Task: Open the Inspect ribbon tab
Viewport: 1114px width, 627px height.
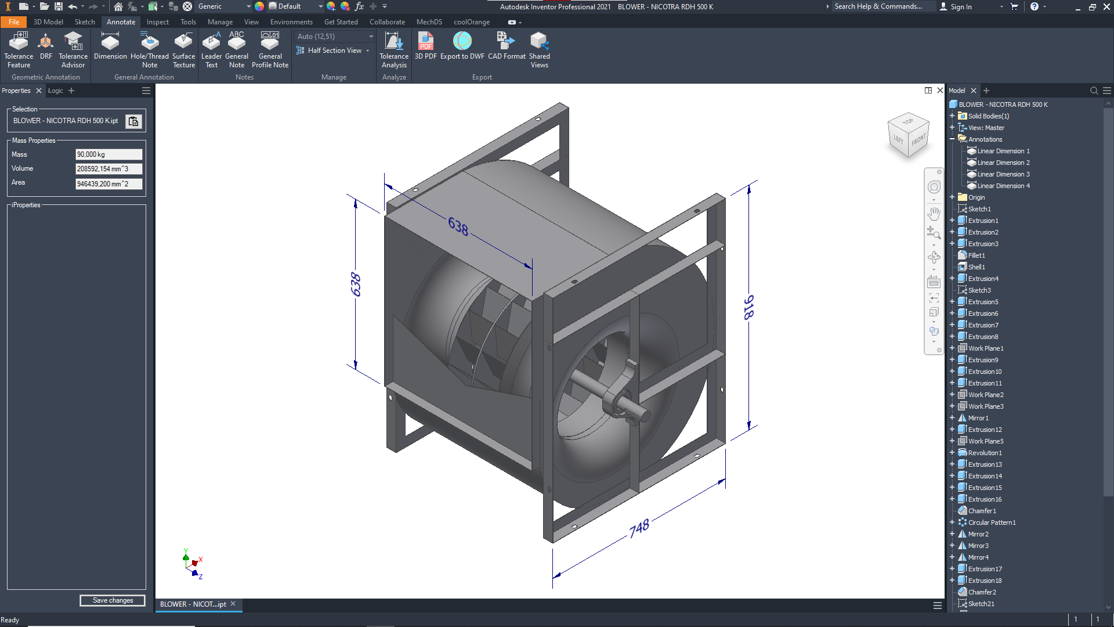Action: pyautogui.click(x=157, y=22)
